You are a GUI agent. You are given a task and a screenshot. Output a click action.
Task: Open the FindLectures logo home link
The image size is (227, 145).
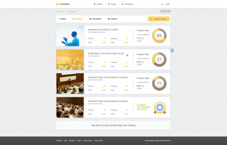coord(63,4)
